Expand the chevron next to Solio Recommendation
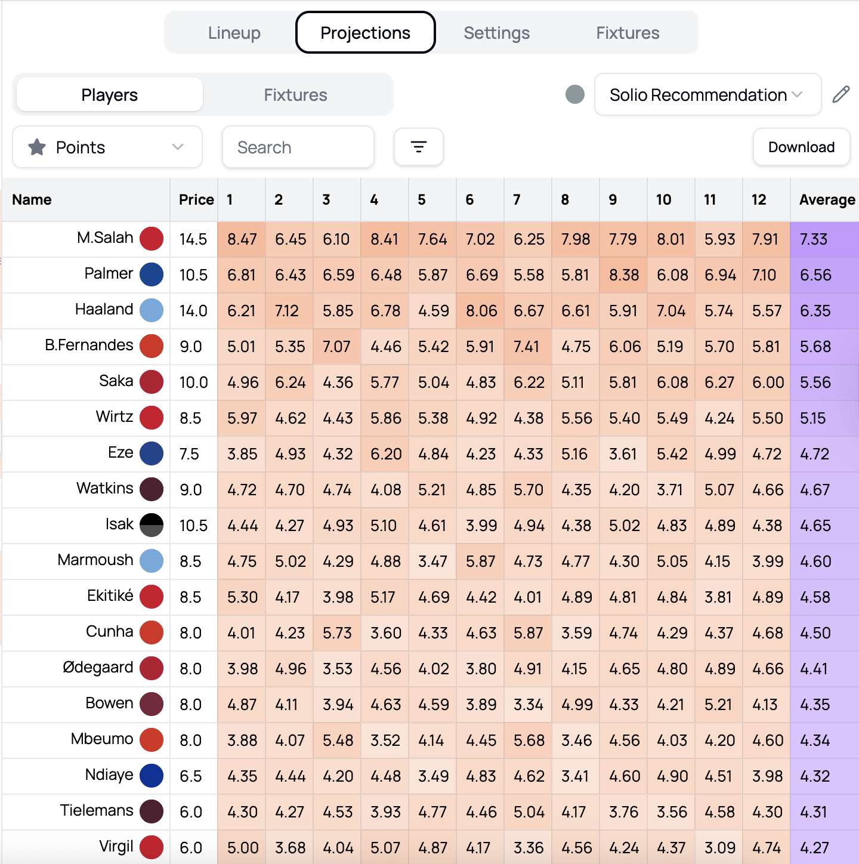The height and width of the screenshot is (864, 859). pyautogui.click(x=798, y=94)
